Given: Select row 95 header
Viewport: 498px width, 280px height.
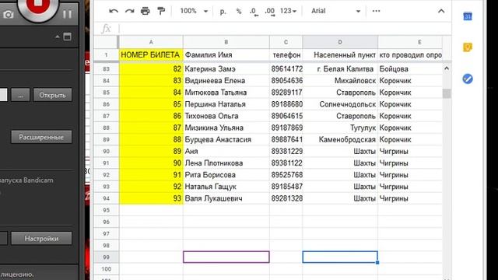Looking at the screenshot, I should (106, 210).
